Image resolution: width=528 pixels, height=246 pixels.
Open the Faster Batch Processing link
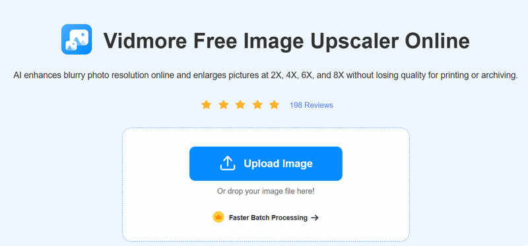tap(268, 218)
